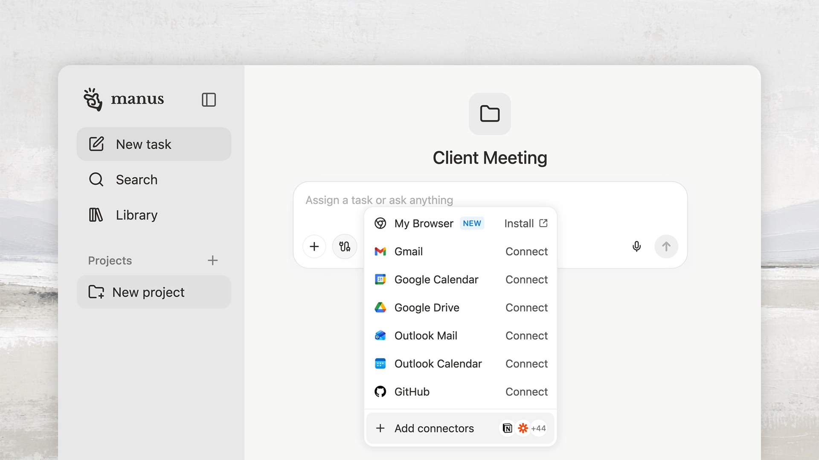Toggle the sidebar collapse icon
Screen dimensions: 819x460
pos(209,100)
